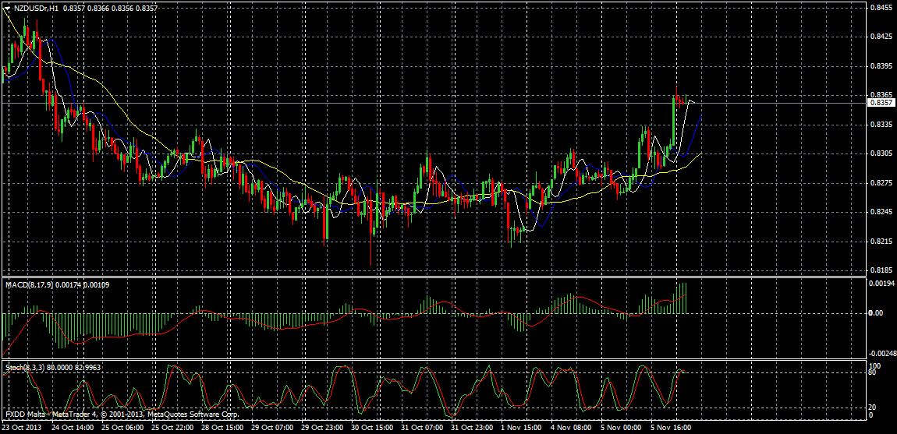Viewport: 897px width, 434px height.
Task: Click the highlighted 0.8357 current price tag
Action: click(x=880, y=103)
